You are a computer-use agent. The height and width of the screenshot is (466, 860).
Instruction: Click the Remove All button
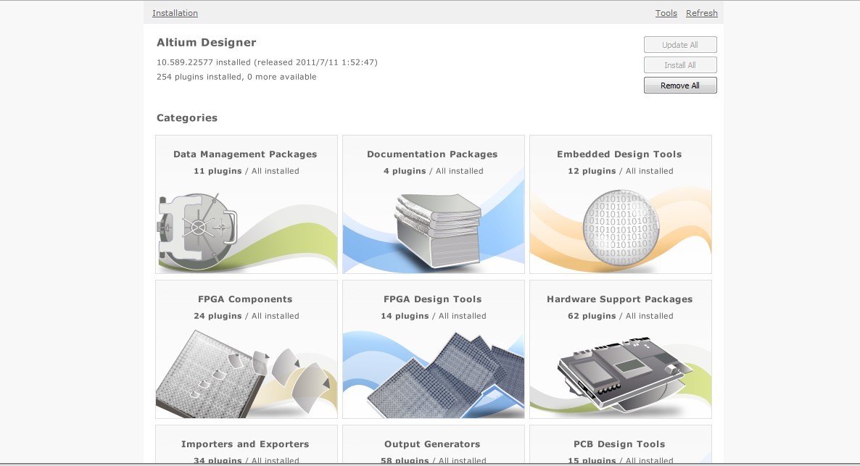tap(680, 86)
